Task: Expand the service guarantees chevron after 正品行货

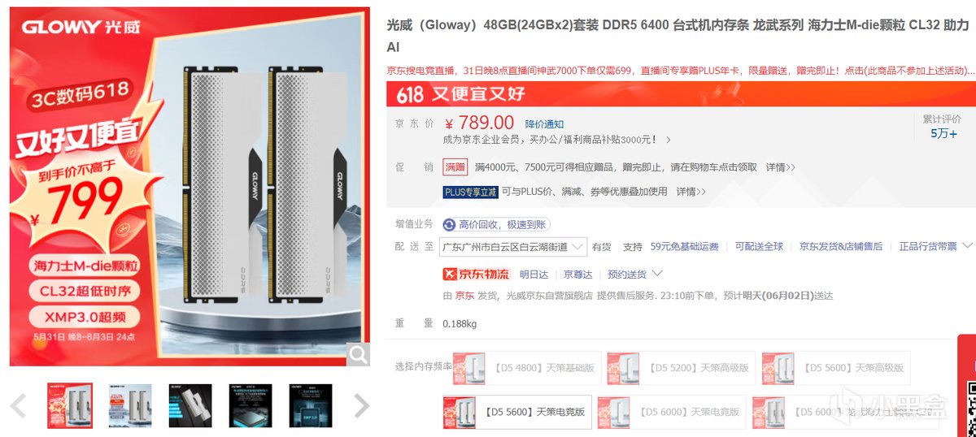Action: pos(966,245)
